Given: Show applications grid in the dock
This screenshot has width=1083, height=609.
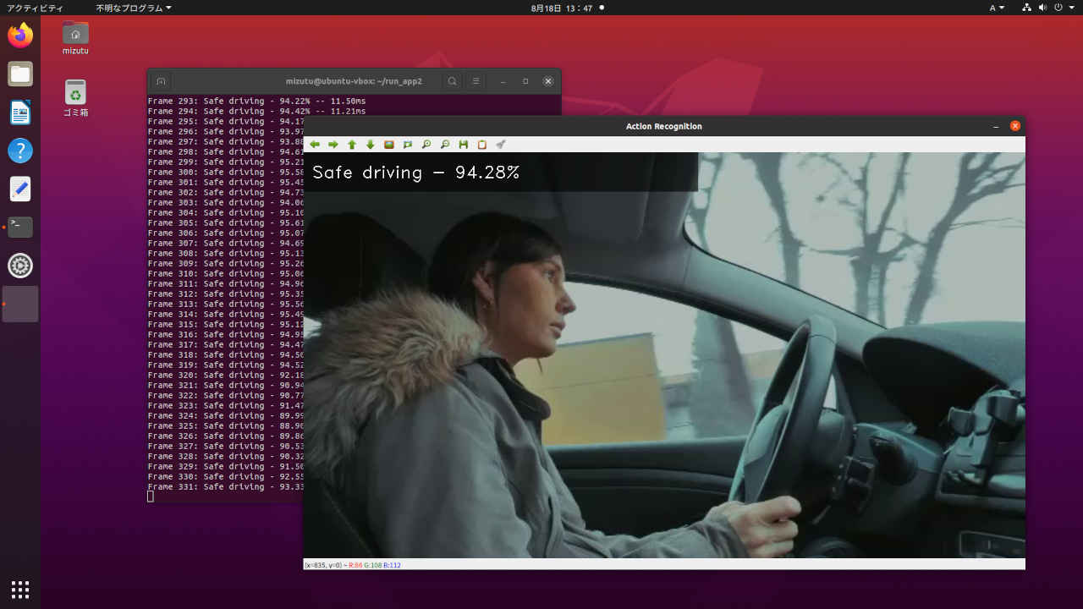Looking at the screenshot, I should (20, 589).
